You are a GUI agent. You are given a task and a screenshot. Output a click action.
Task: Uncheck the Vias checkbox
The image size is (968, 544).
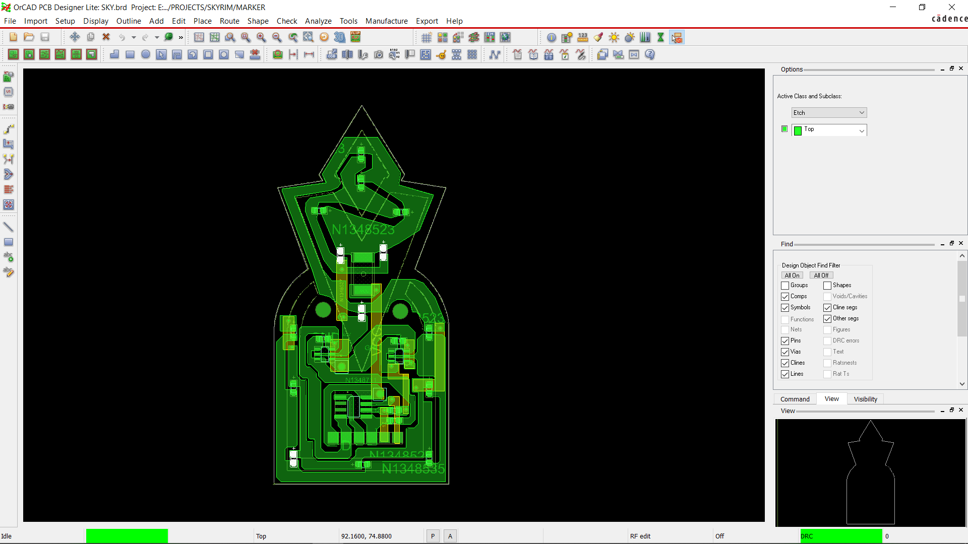[x=785, y=352]
